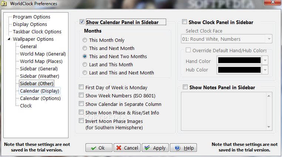
Task: Click inside the Notes text area
Action: [224, 111]
